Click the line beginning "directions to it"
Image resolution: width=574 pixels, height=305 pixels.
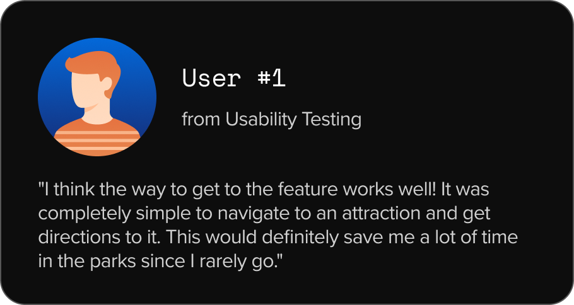pyautogui.click(x=278, y=238)
